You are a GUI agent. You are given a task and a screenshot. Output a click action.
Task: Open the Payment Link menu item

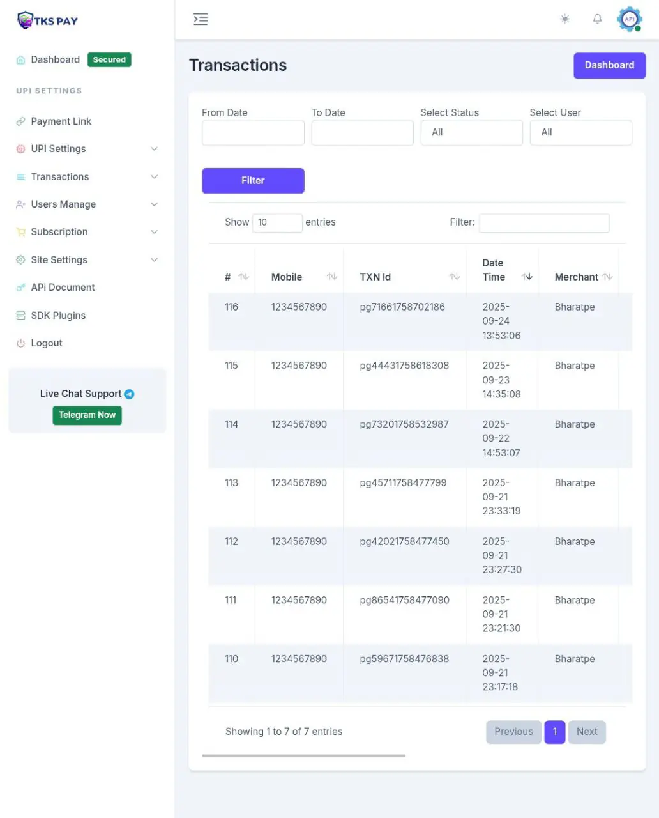(61, 121)
